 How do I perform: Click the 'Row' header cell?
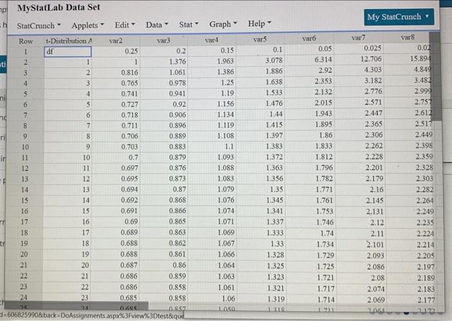[x=26, y=41]
